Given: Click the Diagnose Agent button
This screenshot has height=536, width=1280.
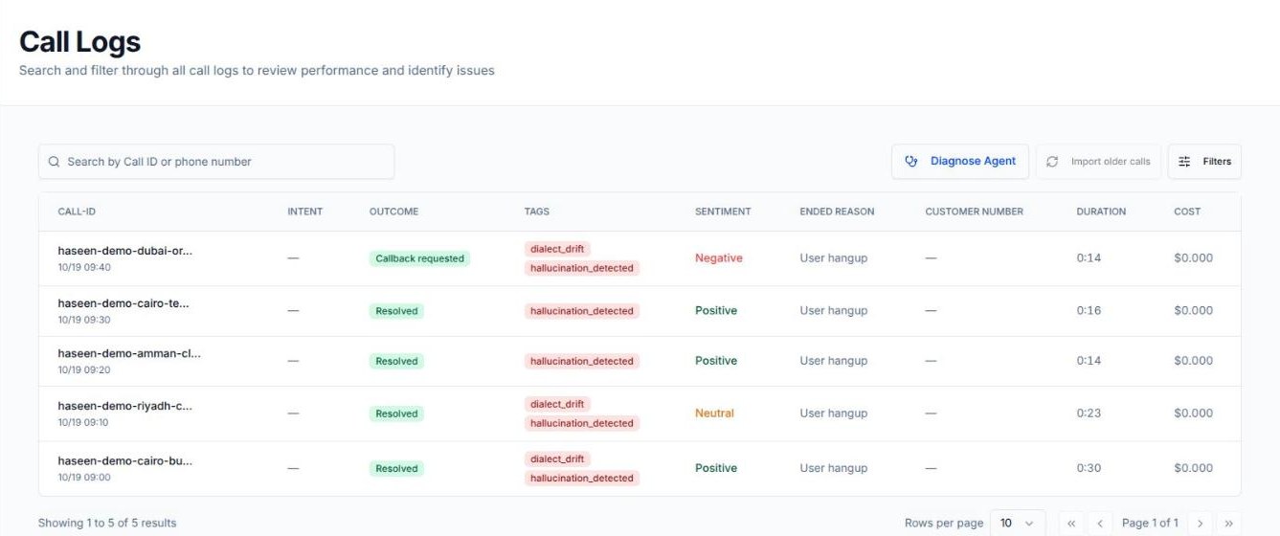Looking at the screenshot, I should [960, 162].
